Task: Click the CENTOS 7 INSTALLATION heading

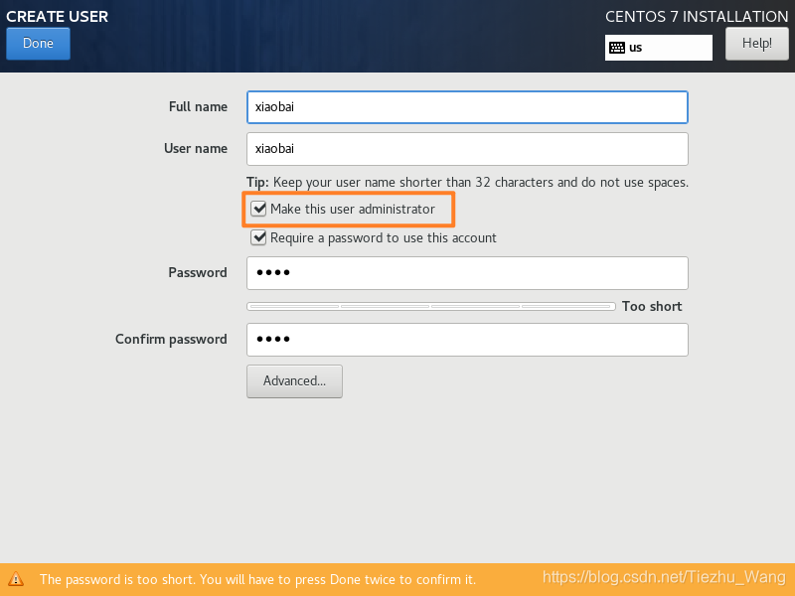Action: point(697,17)
